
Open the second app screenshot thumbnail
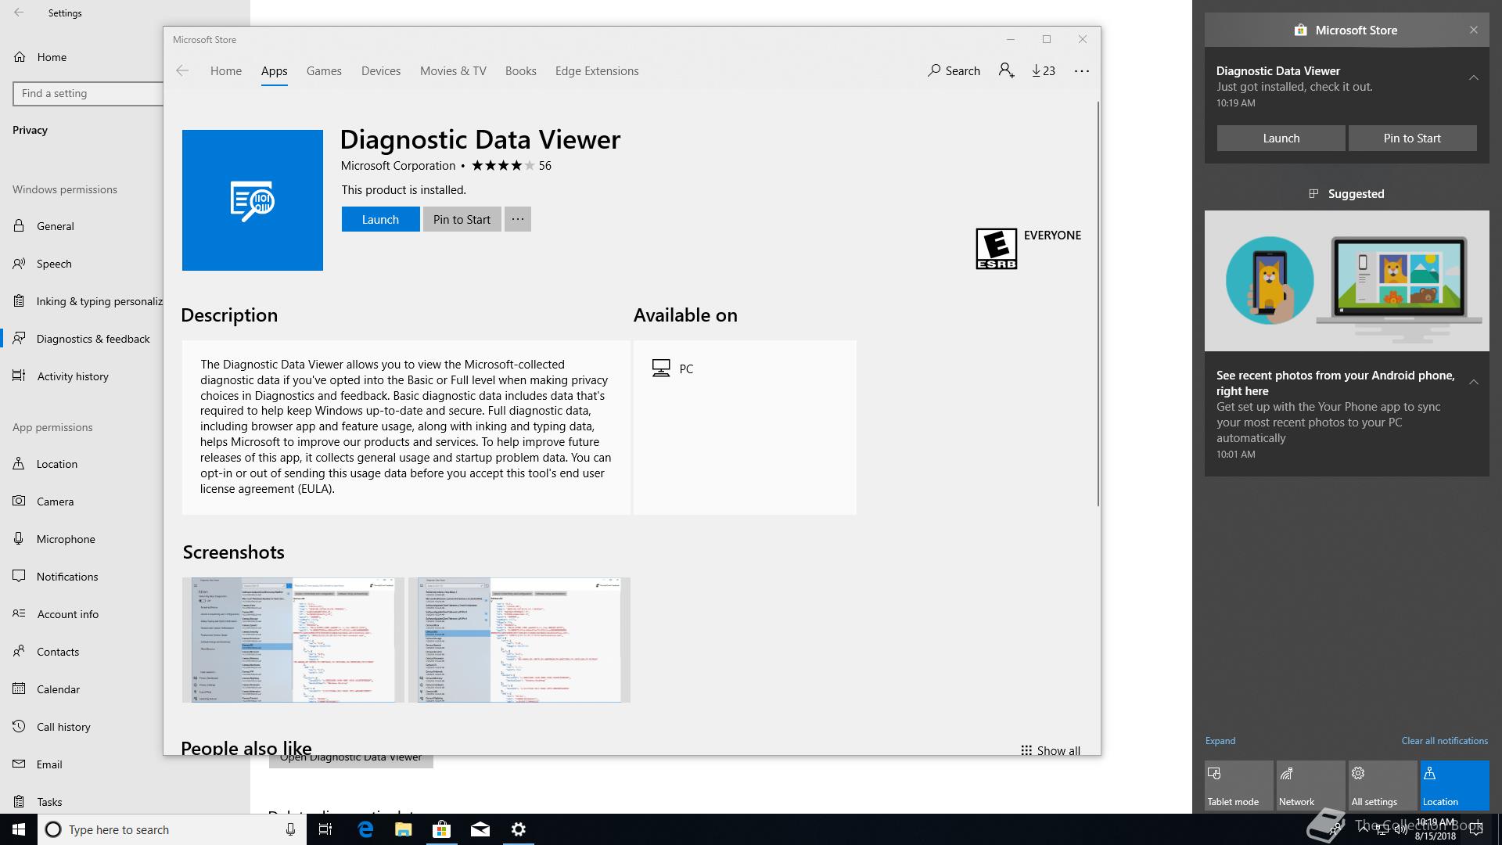(519, 640)
